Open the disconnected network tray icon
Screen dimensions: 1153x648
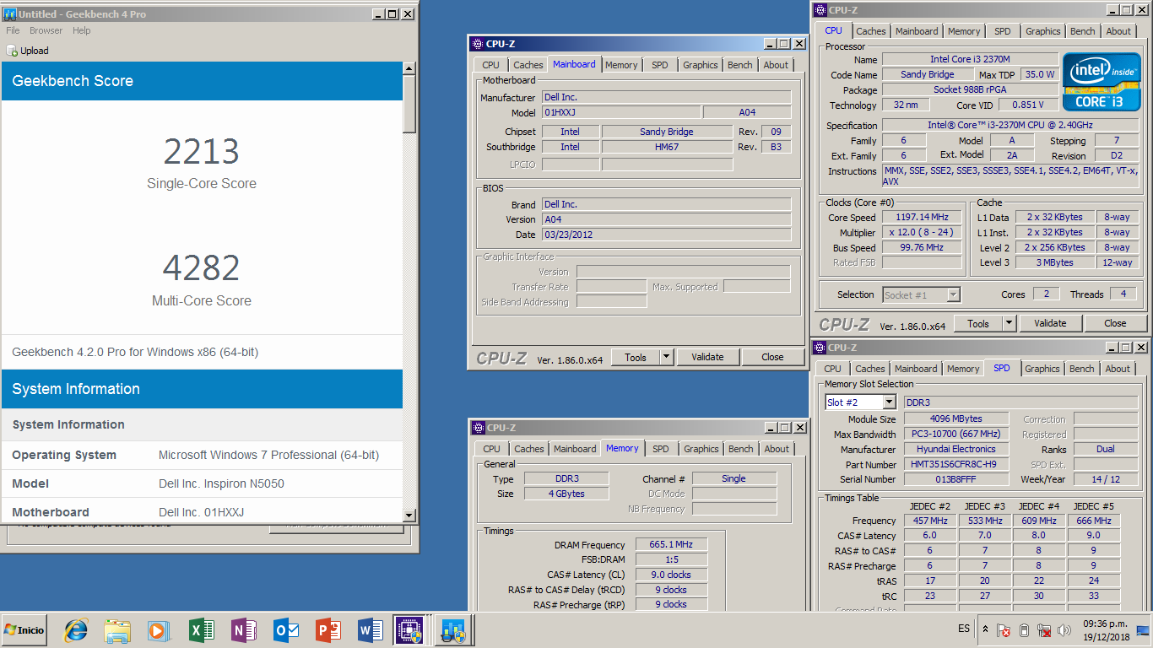[x=1044, y=630]
